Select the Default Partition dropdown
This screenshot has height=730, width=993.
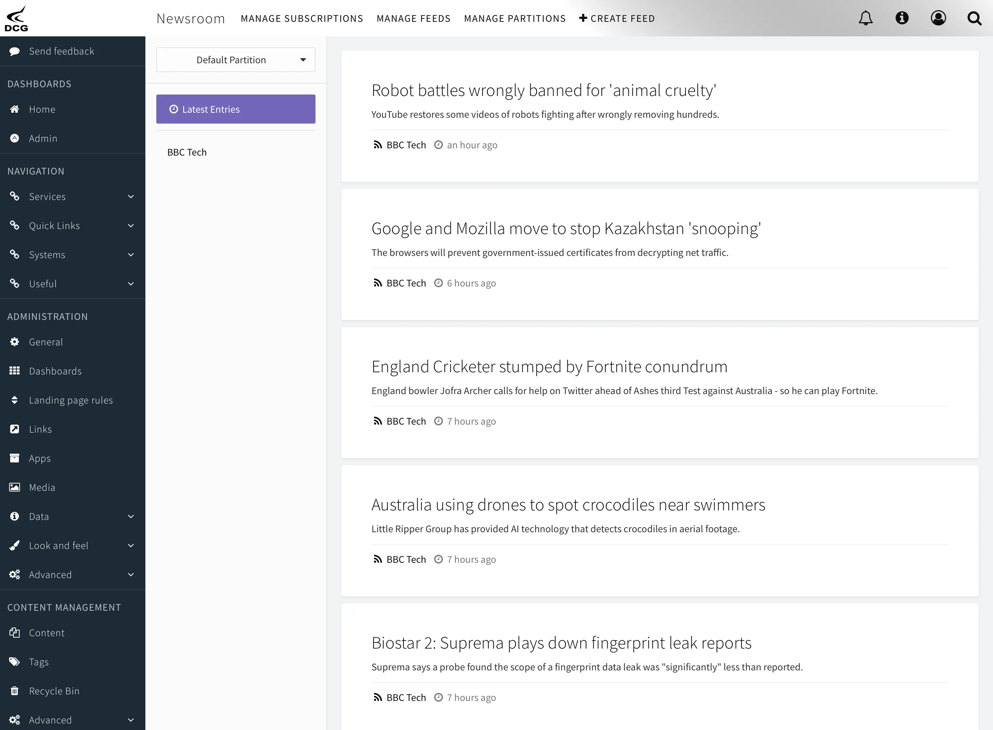click(x=236, y=59)
